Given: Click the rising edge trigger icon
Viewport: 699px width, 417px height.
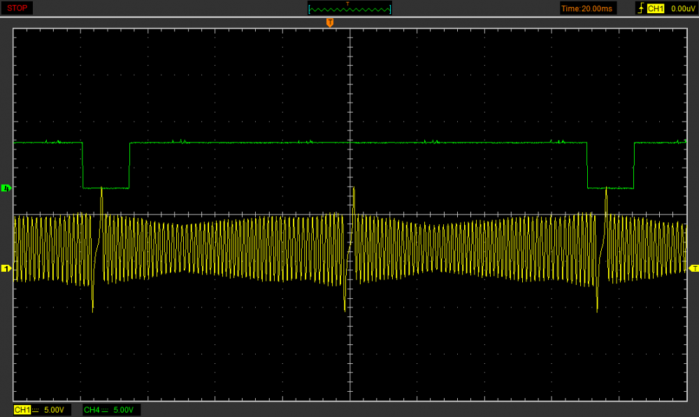Looking at the screenshot, I should (640, 8).
